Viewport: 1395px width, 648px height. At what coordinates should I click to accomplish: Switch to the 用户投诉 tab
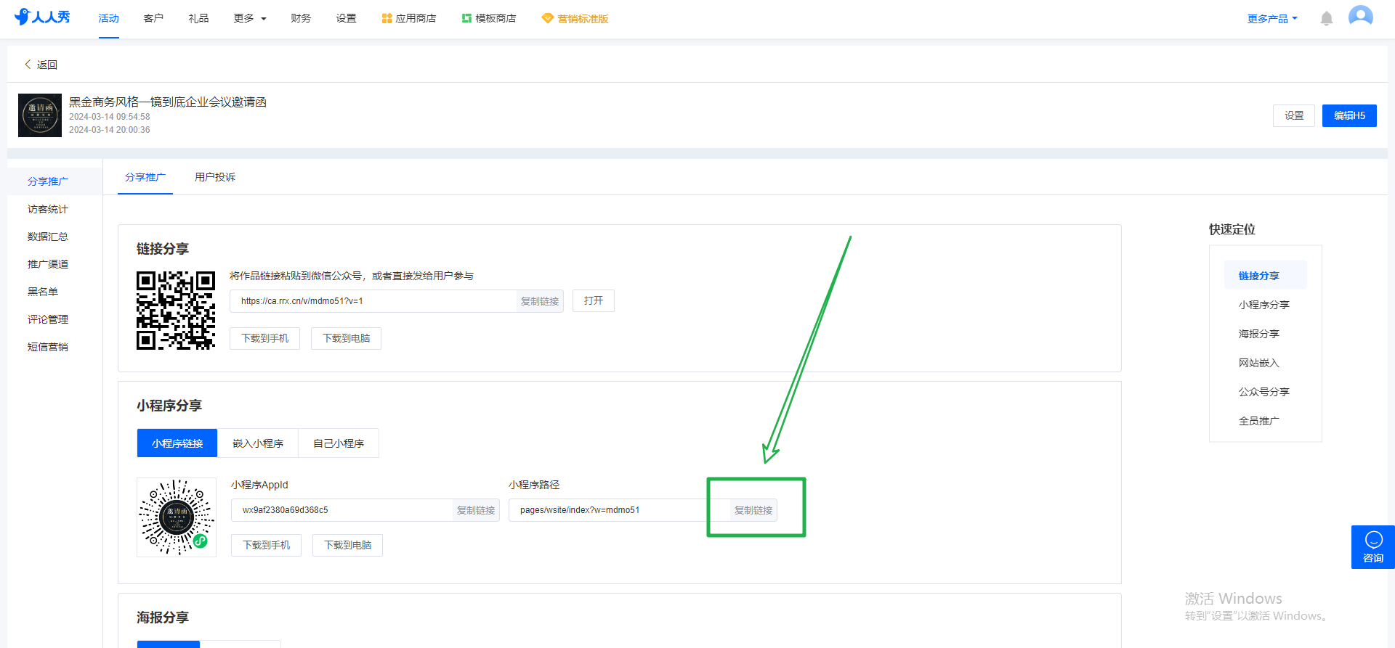click(215, 177)
